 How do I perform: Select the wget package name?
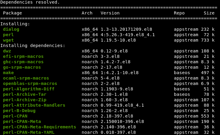(x=8, y=40)
